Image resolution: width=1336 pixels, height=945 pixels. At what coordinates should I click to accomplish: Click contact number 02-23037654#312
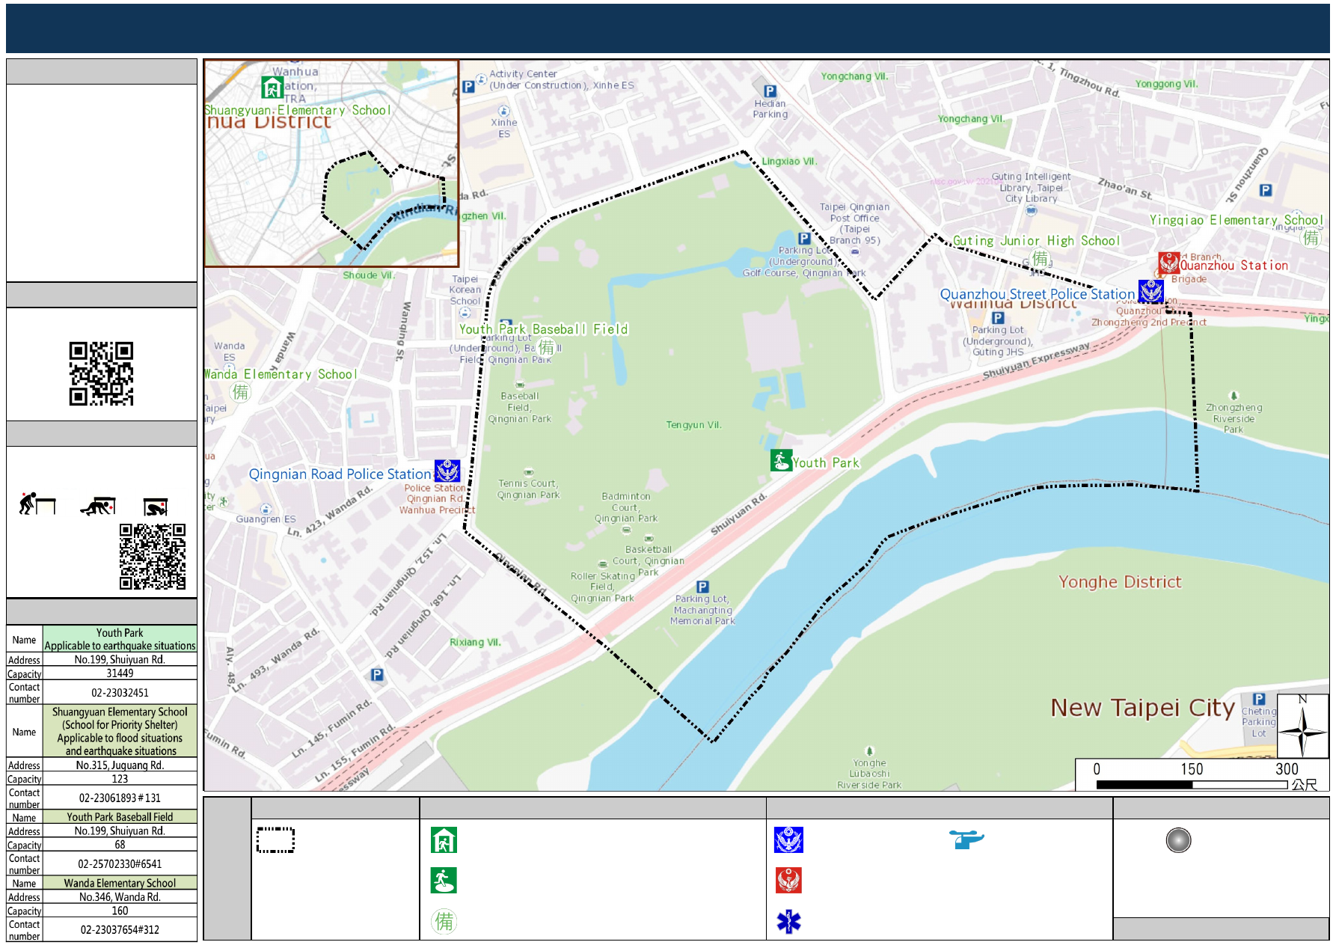[120, 930]
